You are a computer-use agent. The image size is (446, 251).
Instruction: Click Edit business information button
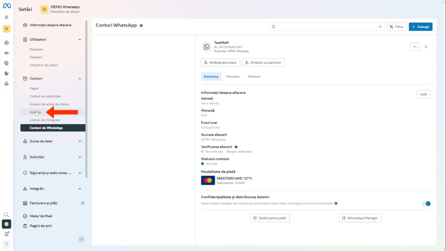pos(423,95)
